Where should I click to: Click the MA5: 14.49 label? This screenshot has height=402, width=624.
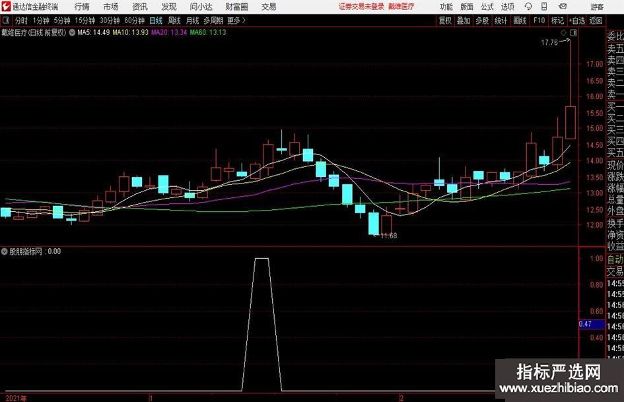[94, 32]
